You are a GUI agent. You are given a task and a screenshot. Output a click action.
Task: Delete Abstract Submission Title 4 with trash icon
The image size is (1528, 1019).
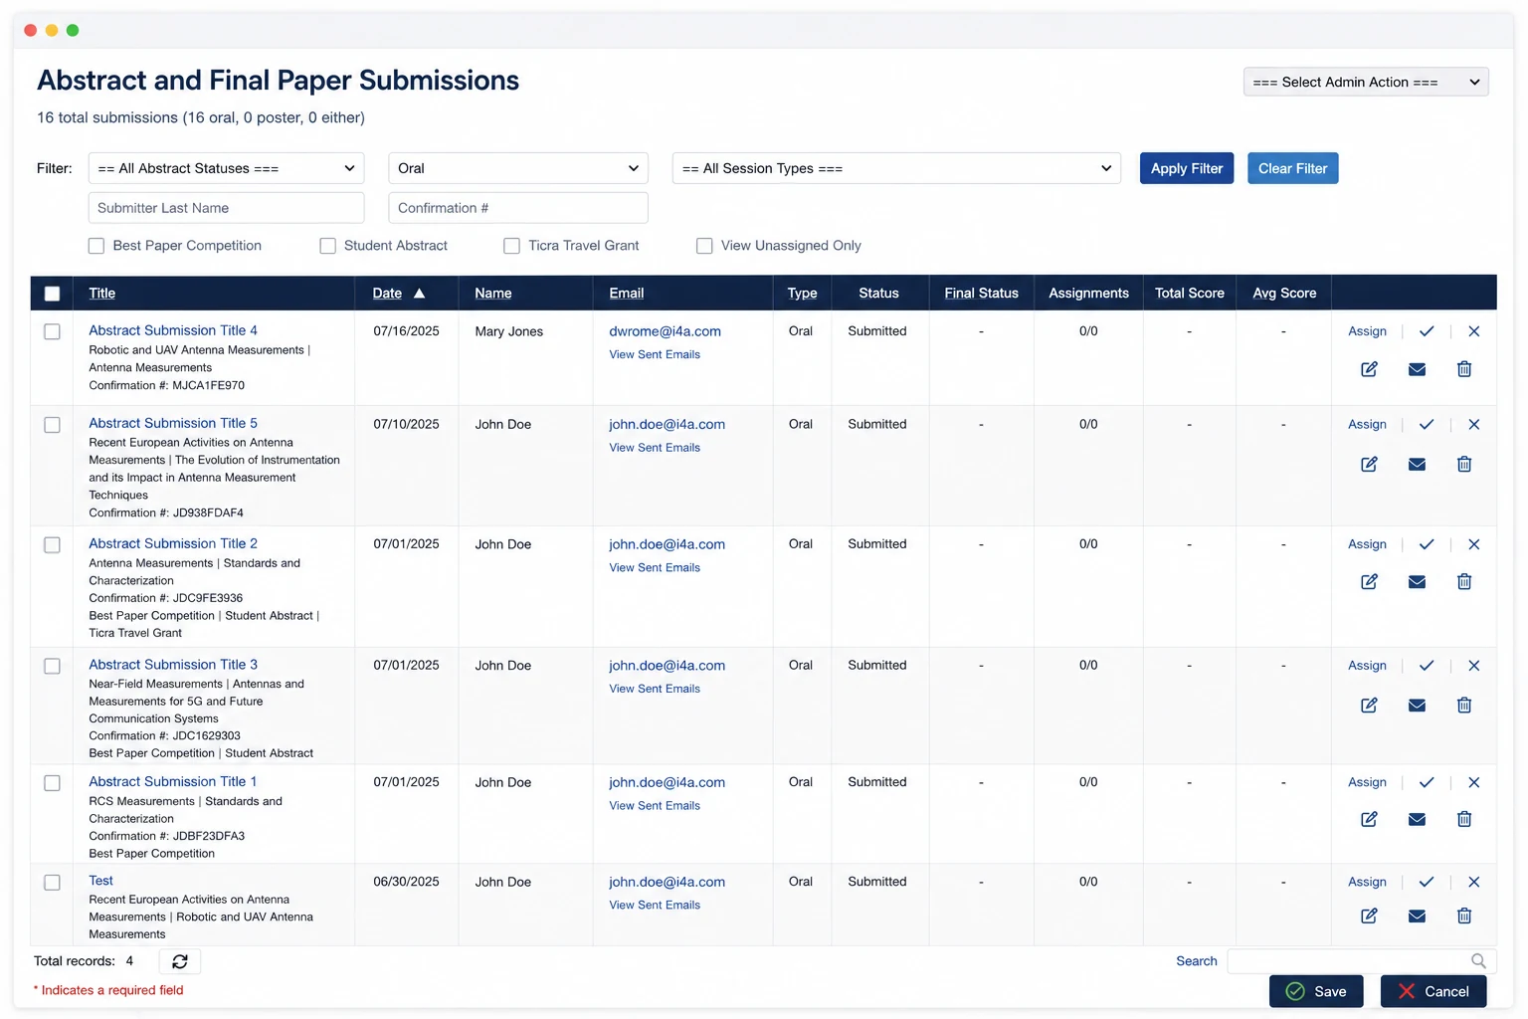[x=1464, y=369]
